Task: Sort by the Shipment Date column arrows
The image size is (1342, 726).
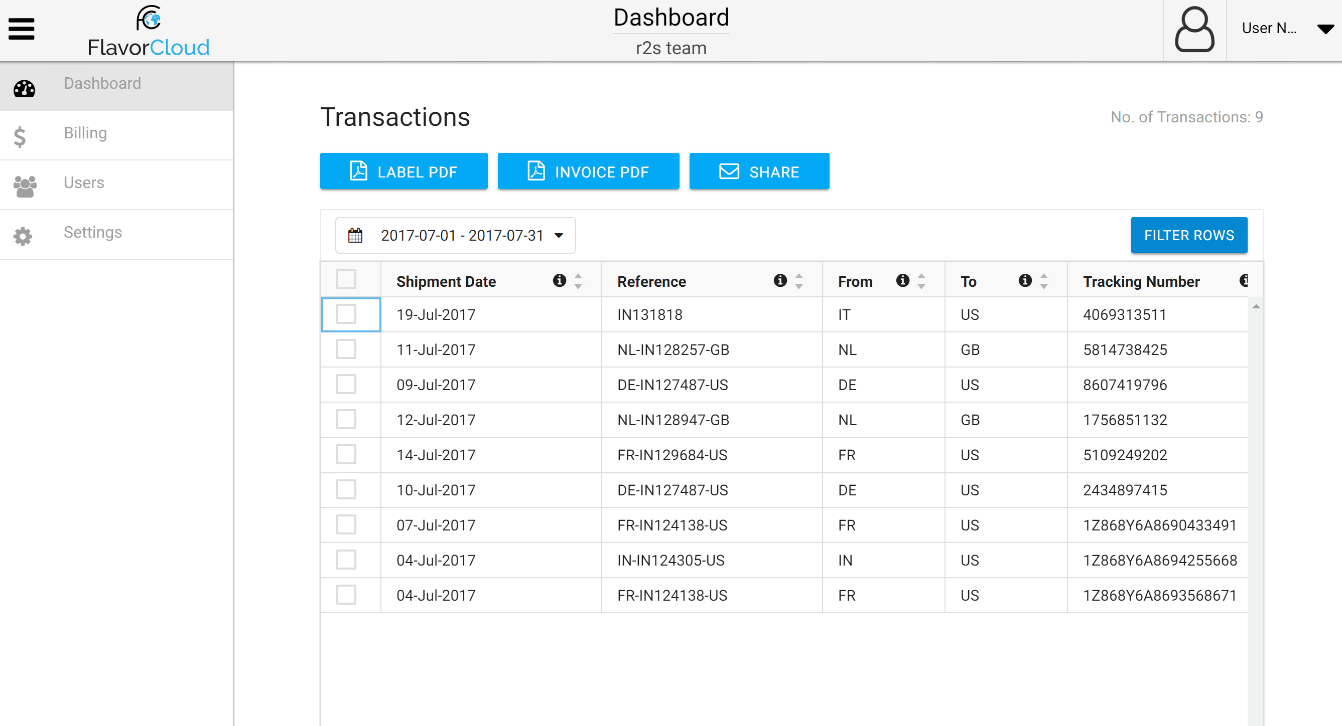Action: pos(578,281)
